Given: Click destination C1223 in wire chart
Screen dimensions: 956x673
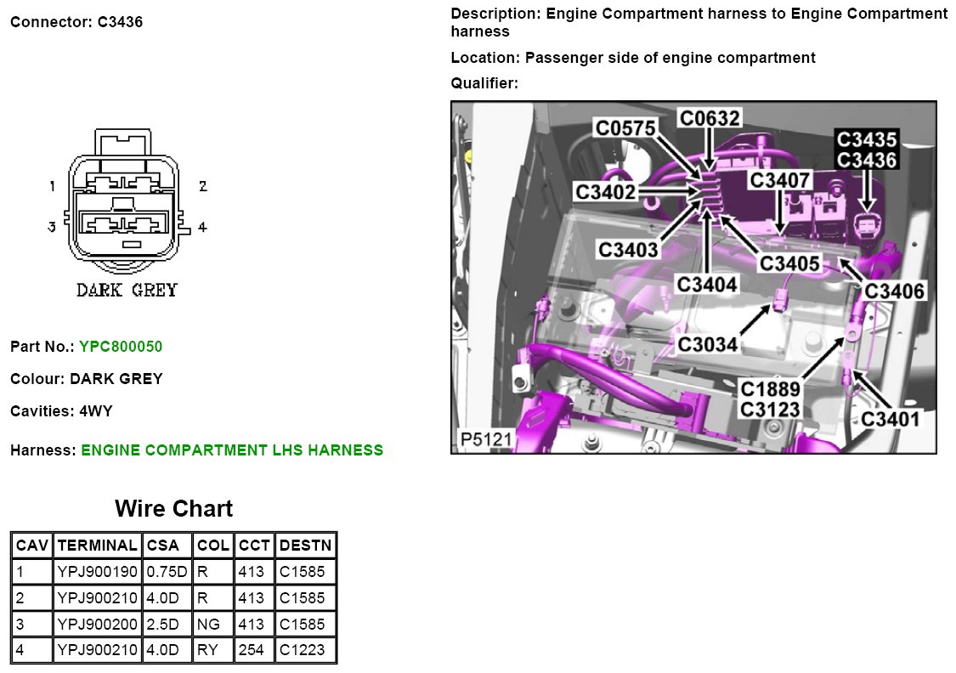Looking at the screenshot, I should 301,650.
